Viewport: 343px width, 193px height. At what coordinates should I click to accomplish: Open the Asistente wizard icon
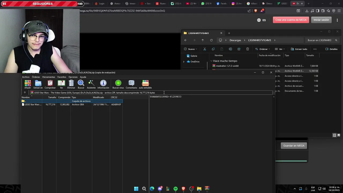[91, 84]
